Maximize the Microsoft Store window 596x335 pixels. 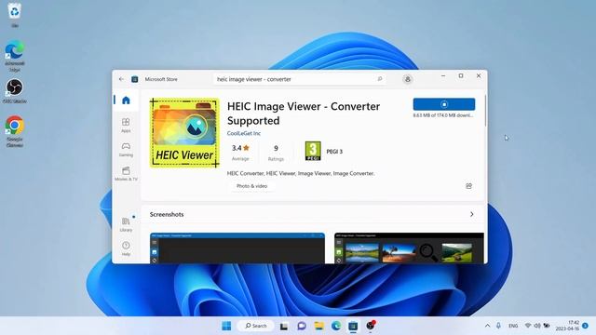(461, 76)
